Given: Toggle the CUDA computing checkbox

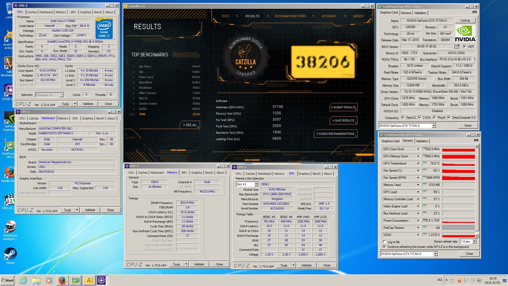Looking at the screenshot, I should point(420,118).
